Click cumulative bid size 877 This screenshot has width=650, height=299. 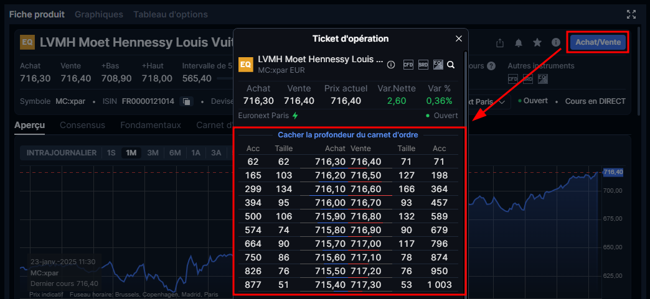tap(253, 285)
